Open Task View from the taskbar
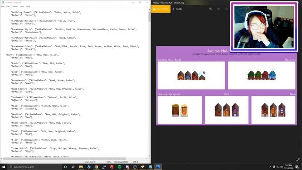This screenshot has height=170, width=302. [73, 167]
